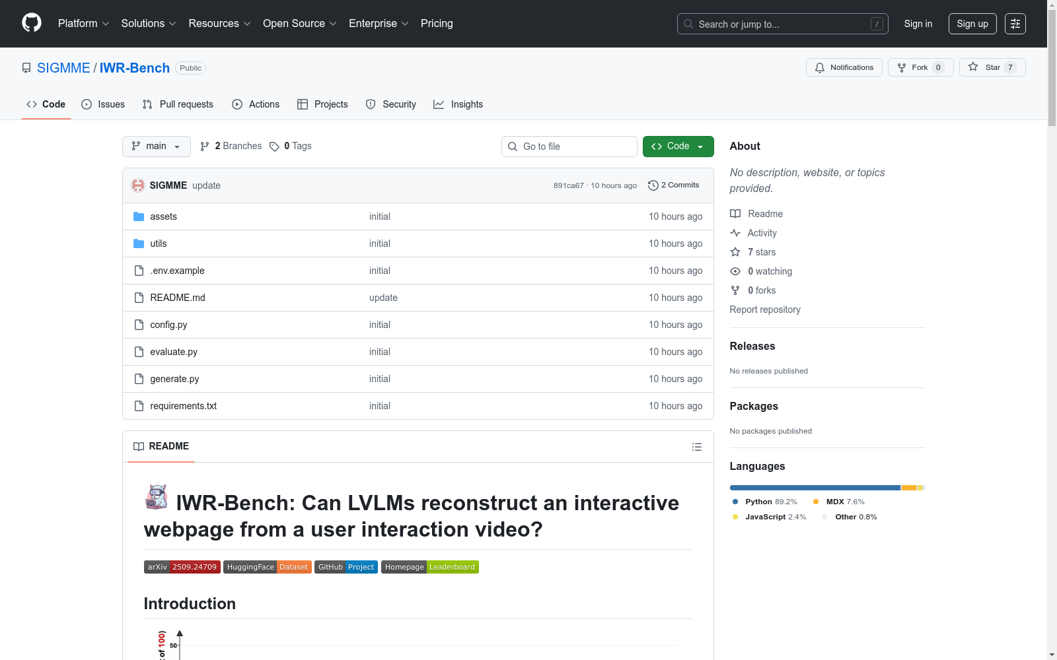Viewport: 1057px width, 660px height.
Task: Click the Search or jump to field
Action: pos(783,24)
